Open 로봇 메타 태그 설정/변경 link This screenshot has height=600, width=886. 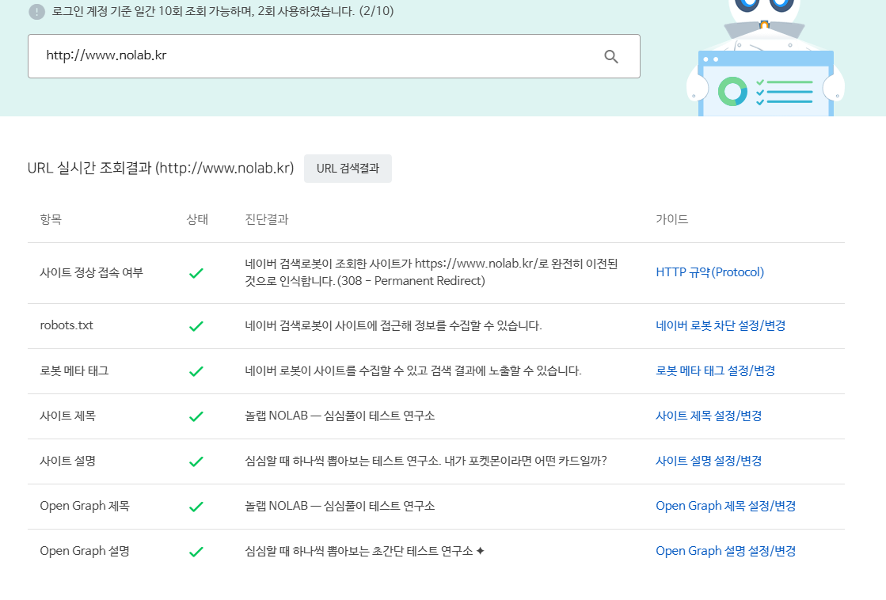[715, 370]
